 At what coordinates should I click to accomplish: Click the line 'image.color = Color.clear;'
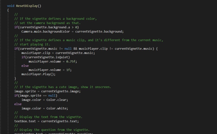click(45, 100)
